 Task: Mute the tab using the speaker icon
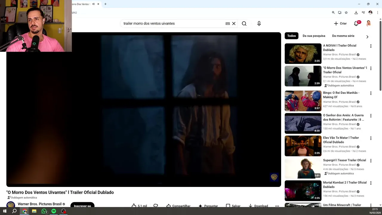[x=93, y=4]
